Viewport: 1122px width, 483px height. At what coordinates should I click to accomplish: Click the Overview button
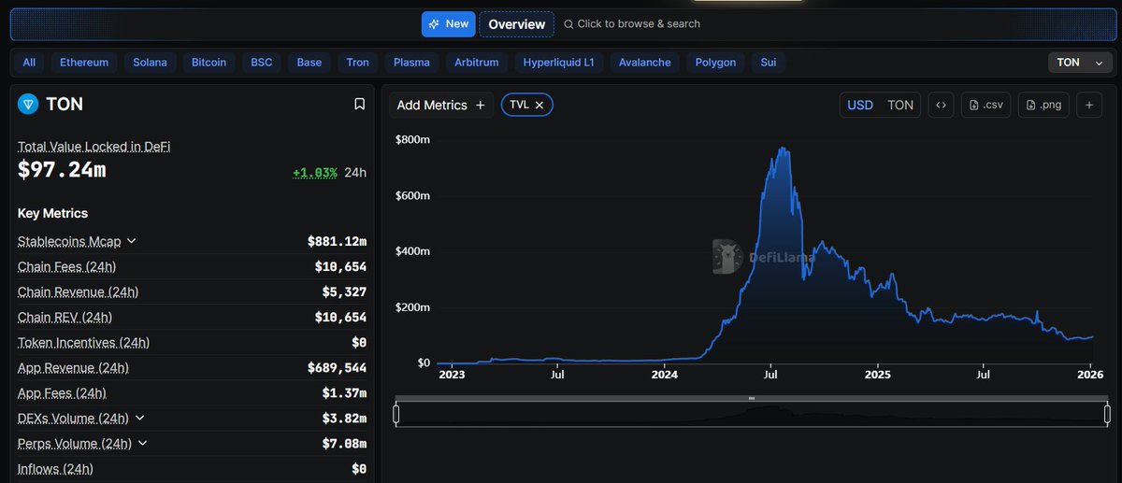pos(516,24)
